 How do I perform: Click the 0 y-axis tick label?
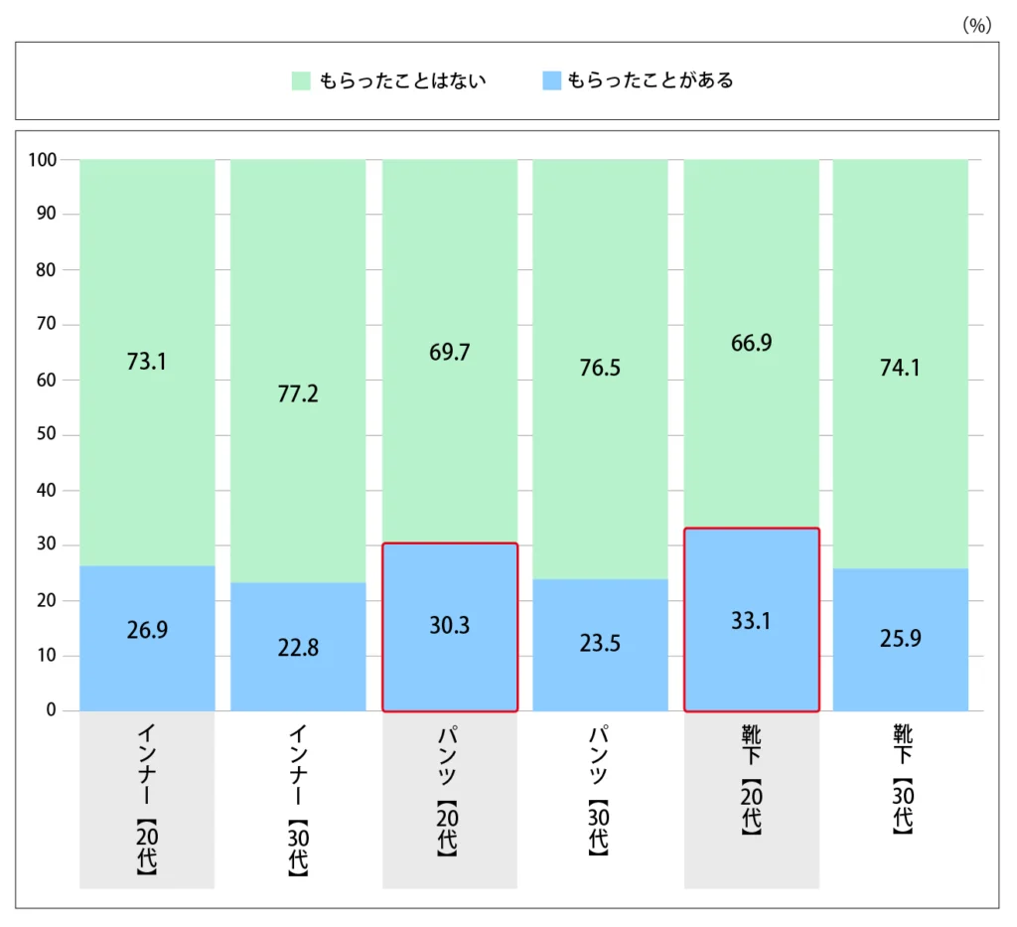(x=52, y=709)
